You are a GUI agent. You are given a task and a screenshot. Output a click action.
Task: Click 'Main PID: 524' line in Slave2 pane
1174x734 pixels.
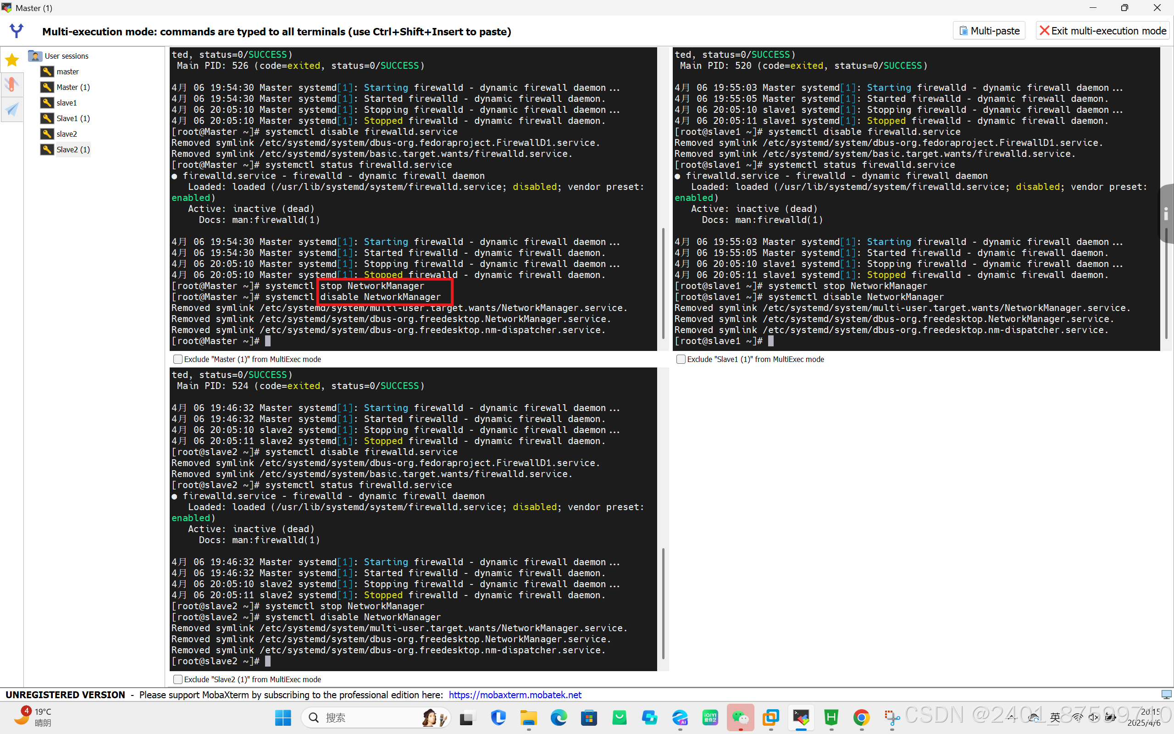pyautogui.click(x=300, y=386)
